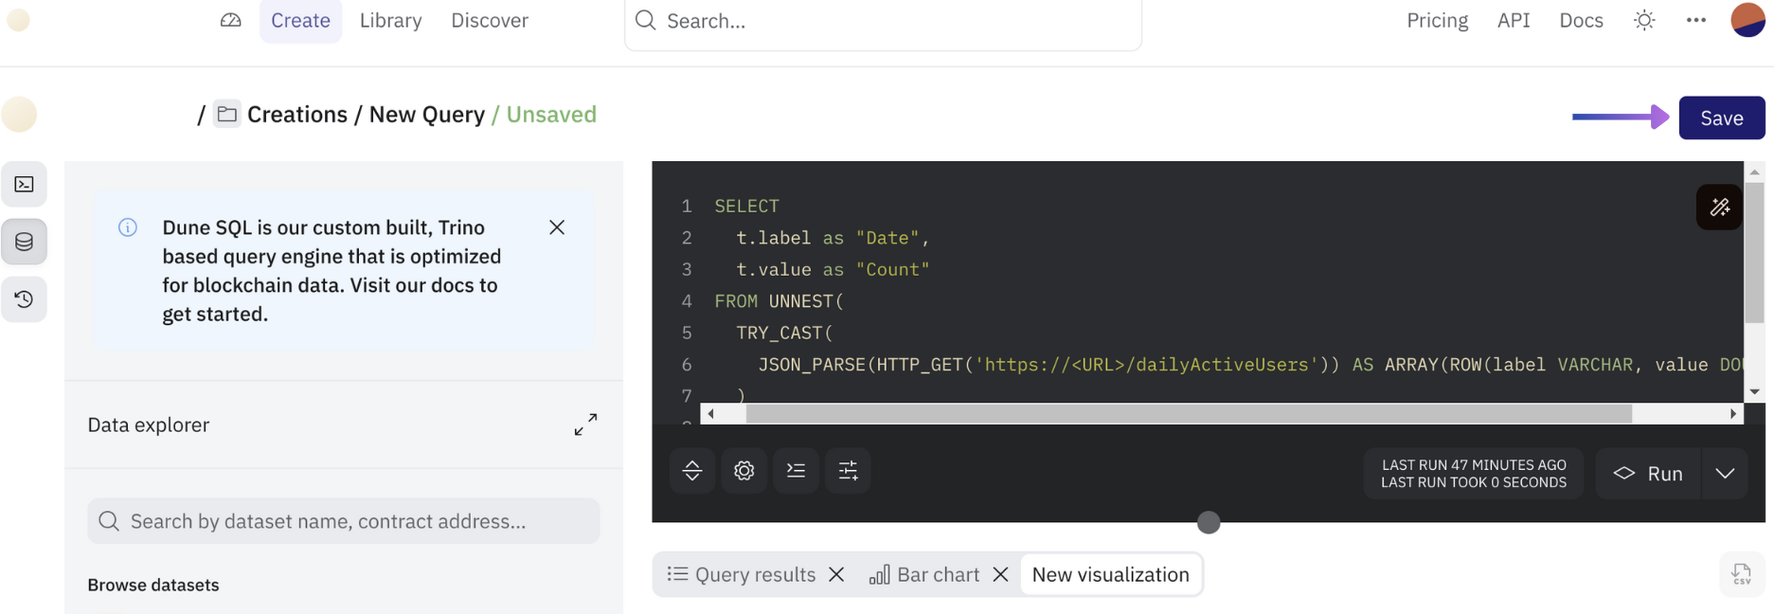
Task: Collapse the editor height toggle icon
Action: [x=692, y=471]
